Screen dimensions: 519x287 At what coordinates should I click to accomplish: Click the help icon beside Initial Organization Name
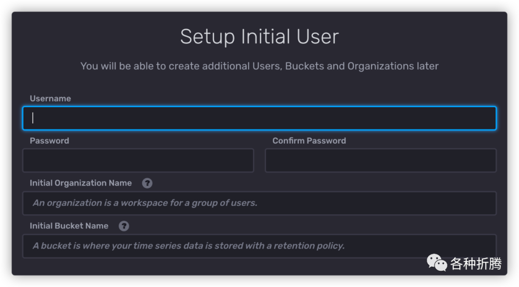pos(148,183)
